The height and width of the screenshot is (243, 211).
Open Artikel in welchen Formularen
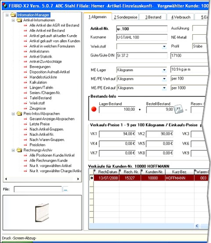(x=52, y=46)
